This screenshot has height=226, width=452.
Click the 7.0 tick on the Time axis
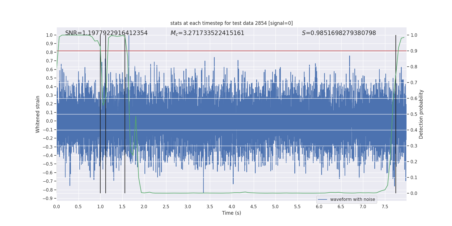pyautogui.click(x=363, y=207)
